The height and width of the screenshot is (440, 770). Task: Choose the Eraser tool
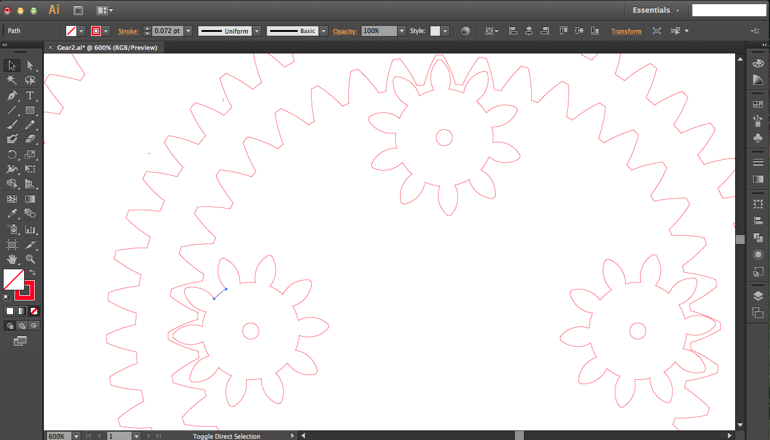(30, 139)
